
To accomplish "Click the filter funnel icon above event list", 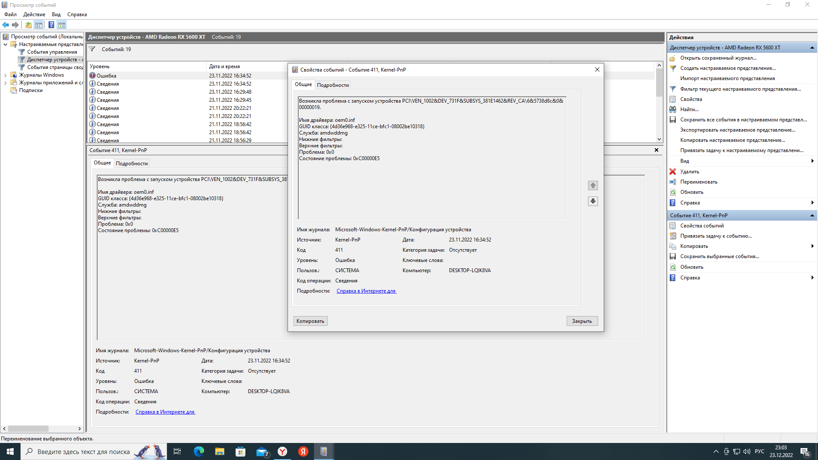I will pyautogui.click(x=92, y=49).
